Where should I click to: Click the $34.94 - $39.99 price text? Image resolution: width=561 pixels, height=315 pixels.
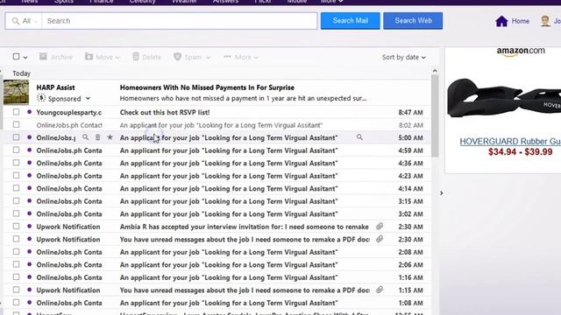(x=520, y=151)
